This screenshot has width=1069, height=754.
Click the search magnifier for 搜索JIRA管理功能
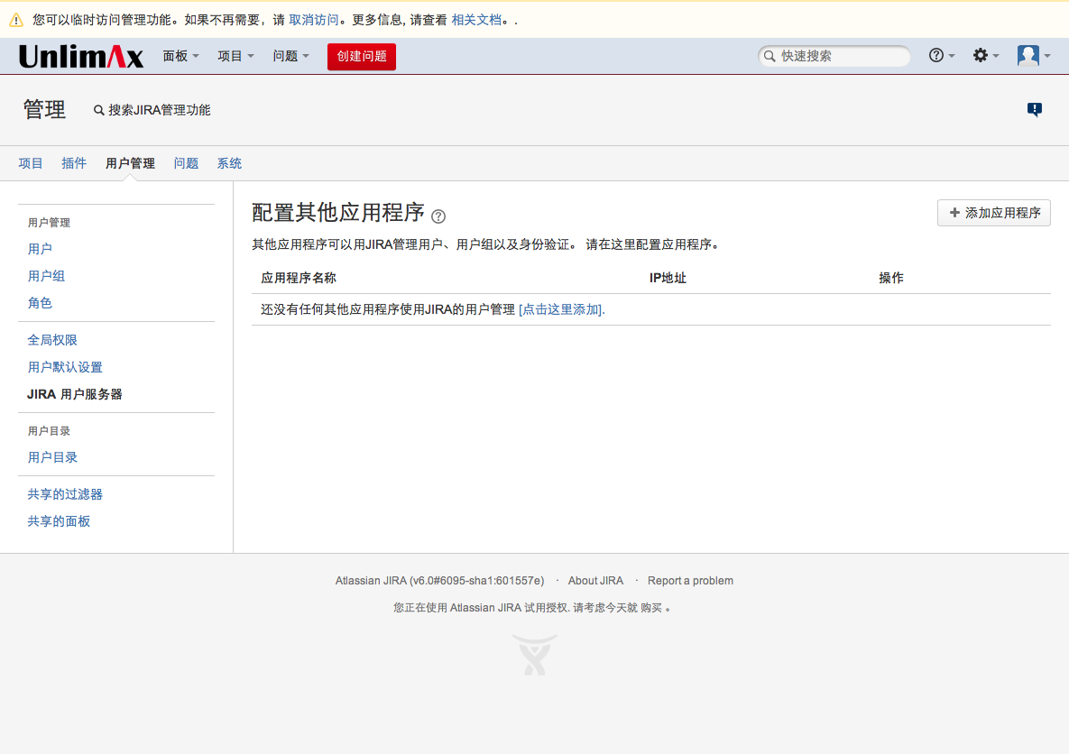tap(99, 111)
